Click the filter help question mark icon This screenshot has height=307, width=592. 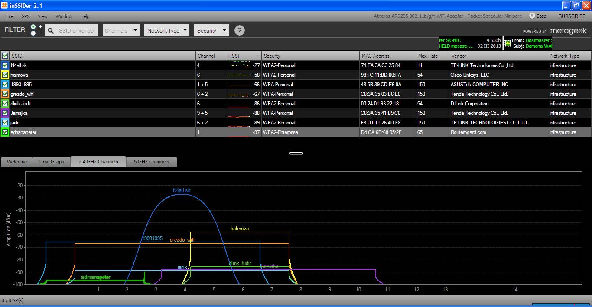point(240,30)
